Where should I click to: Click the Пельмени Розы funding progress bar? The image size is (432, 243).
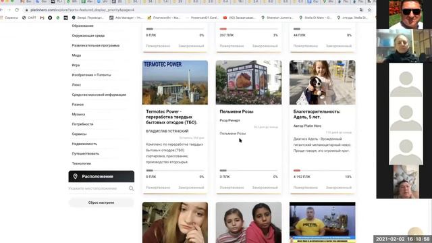tap(248, 171)
